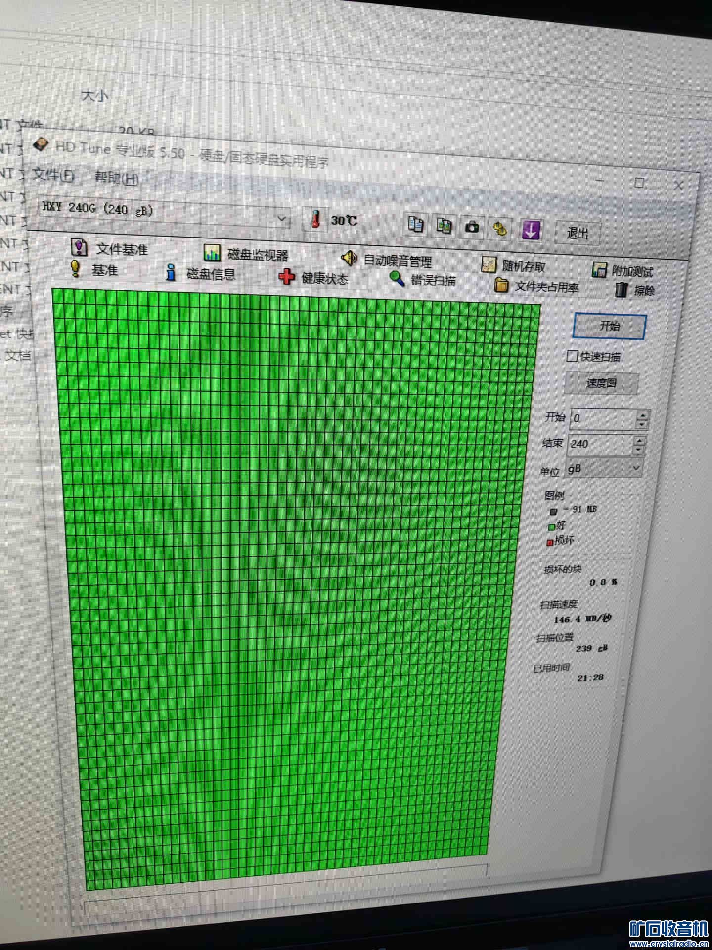Switch to the 擦除 tab
This screenshot has width=712, height=950.
(x=635, y=290)
